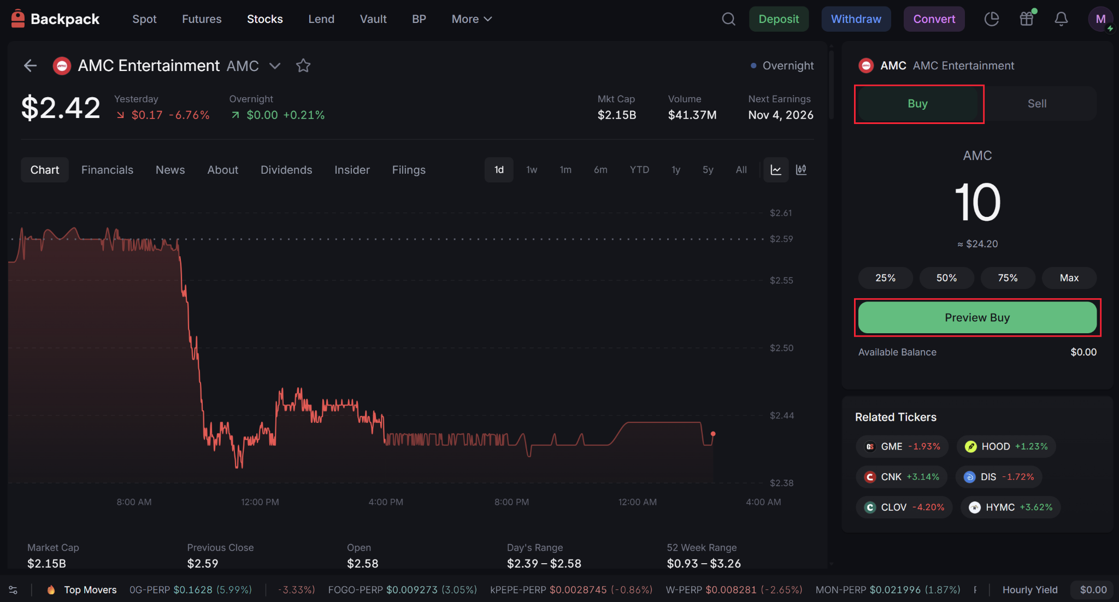Set chart range to 1d
Viewport: 1119px width, 602px height.
point(499,170)
